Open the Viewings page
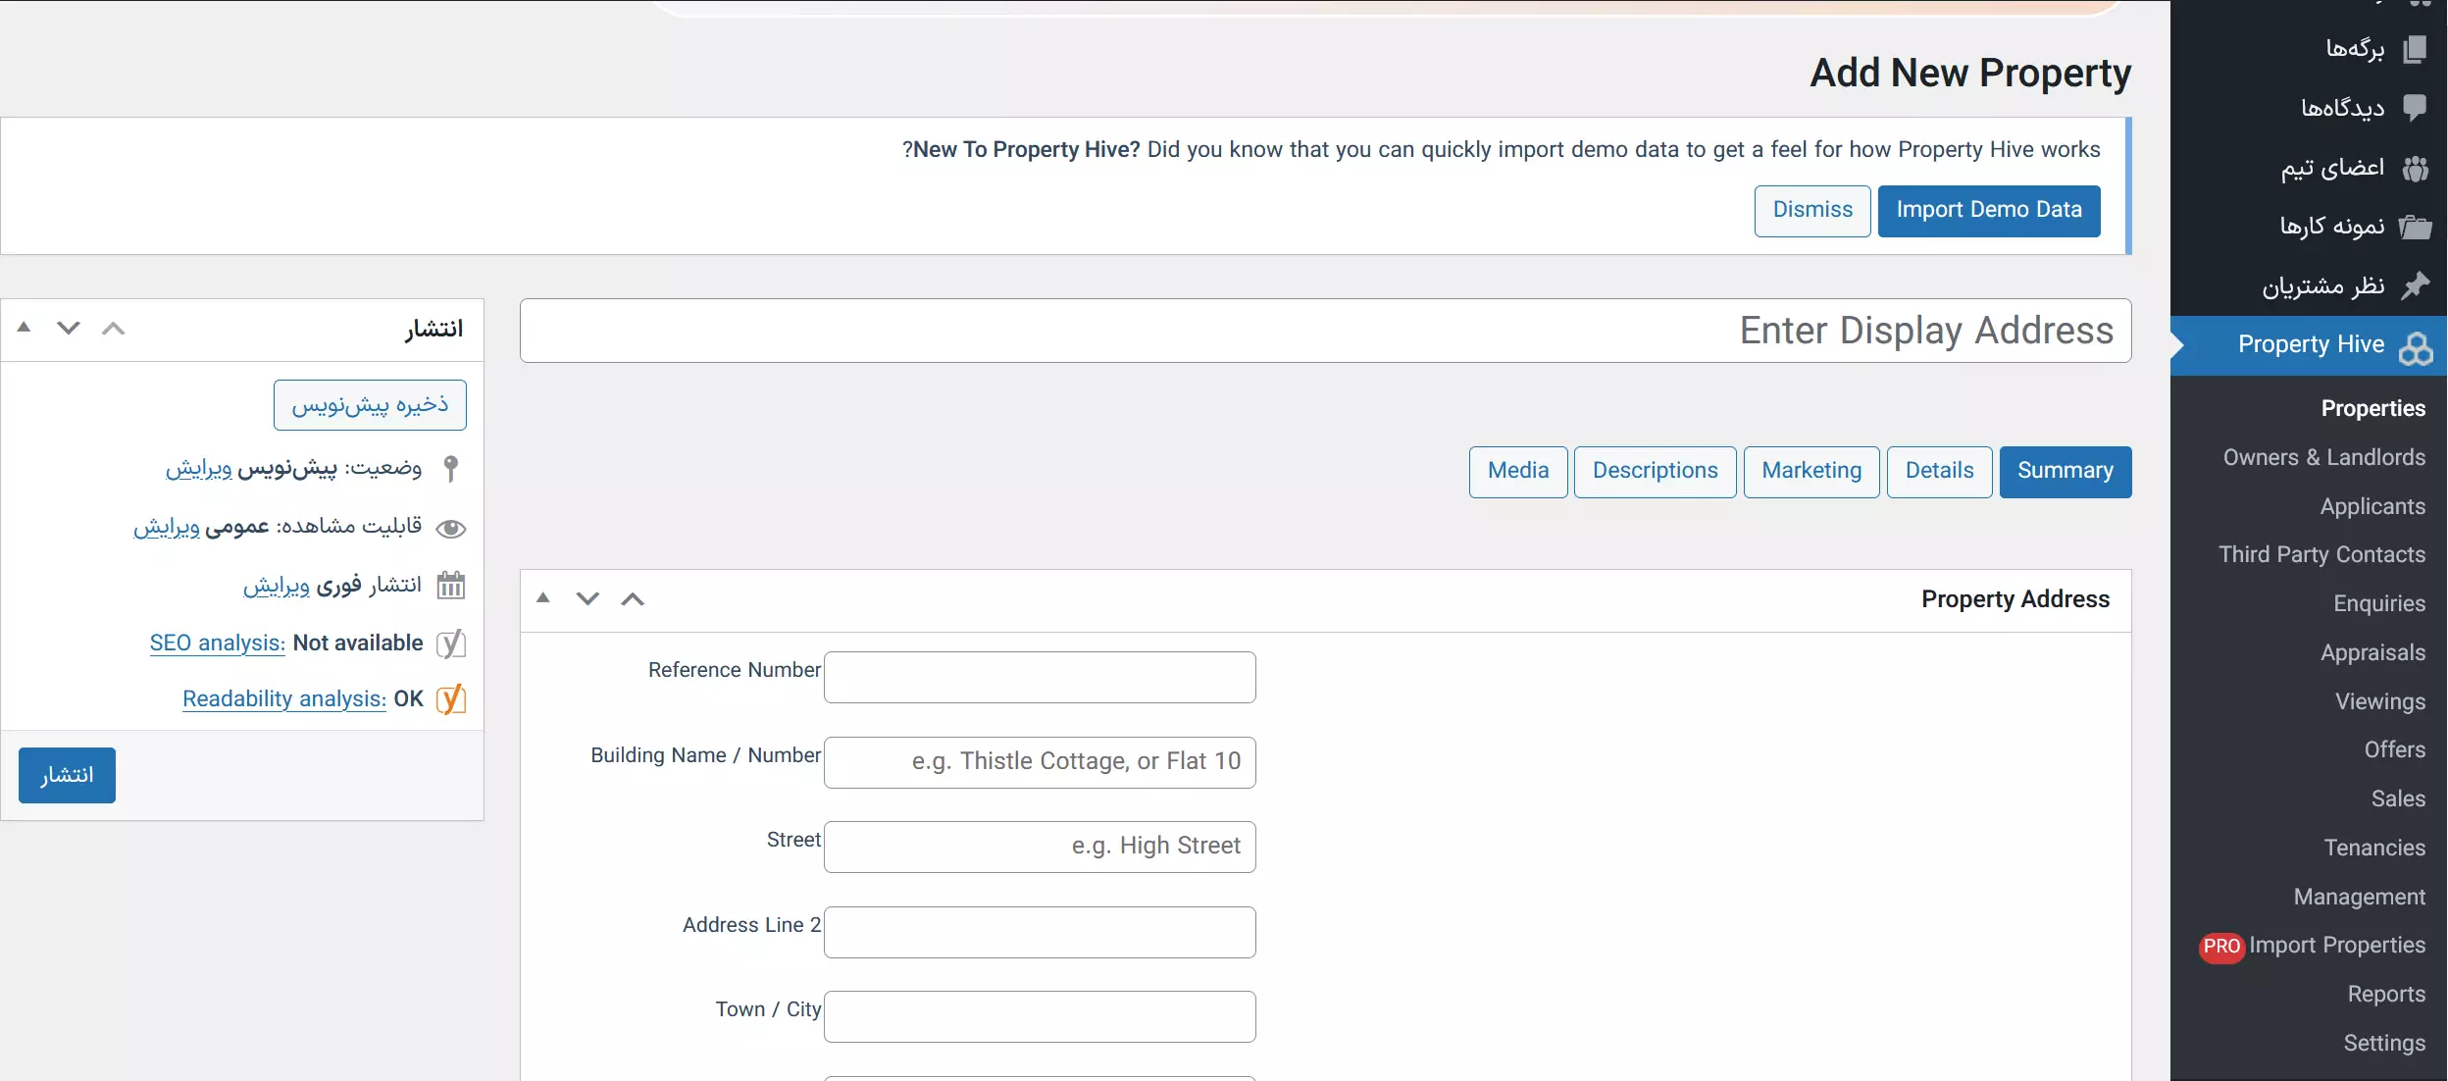The image size is (2448, 1081). tap(2380, 702)
